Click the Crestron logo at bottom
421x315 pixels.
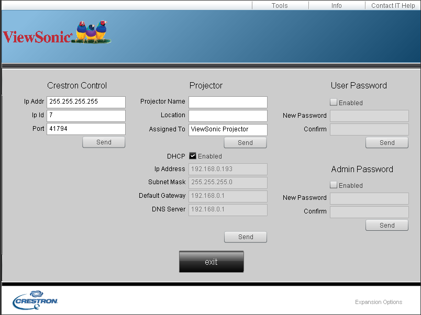point(35,300)
